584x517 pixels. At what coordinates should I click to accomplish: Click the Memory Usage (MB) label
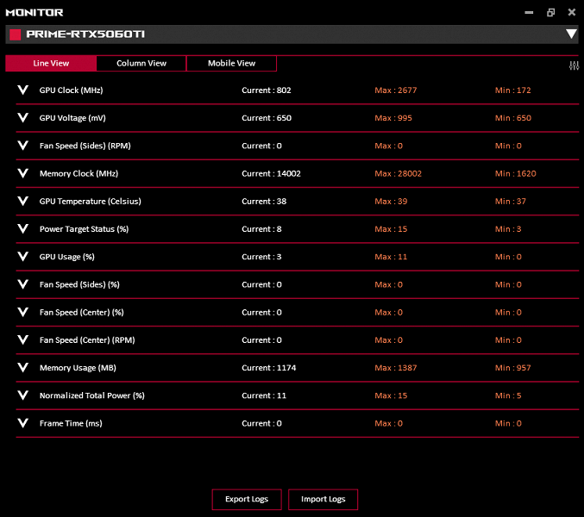(x=78, y=368)
